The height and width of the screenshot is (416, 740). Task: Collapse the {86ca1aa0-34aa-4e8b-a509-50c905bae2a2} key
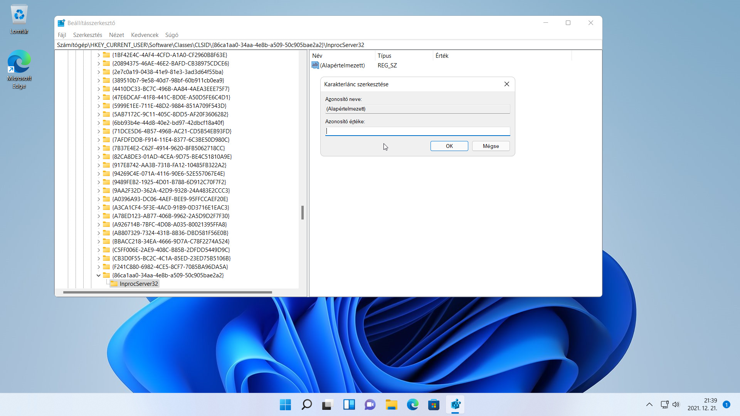(98, 275)
